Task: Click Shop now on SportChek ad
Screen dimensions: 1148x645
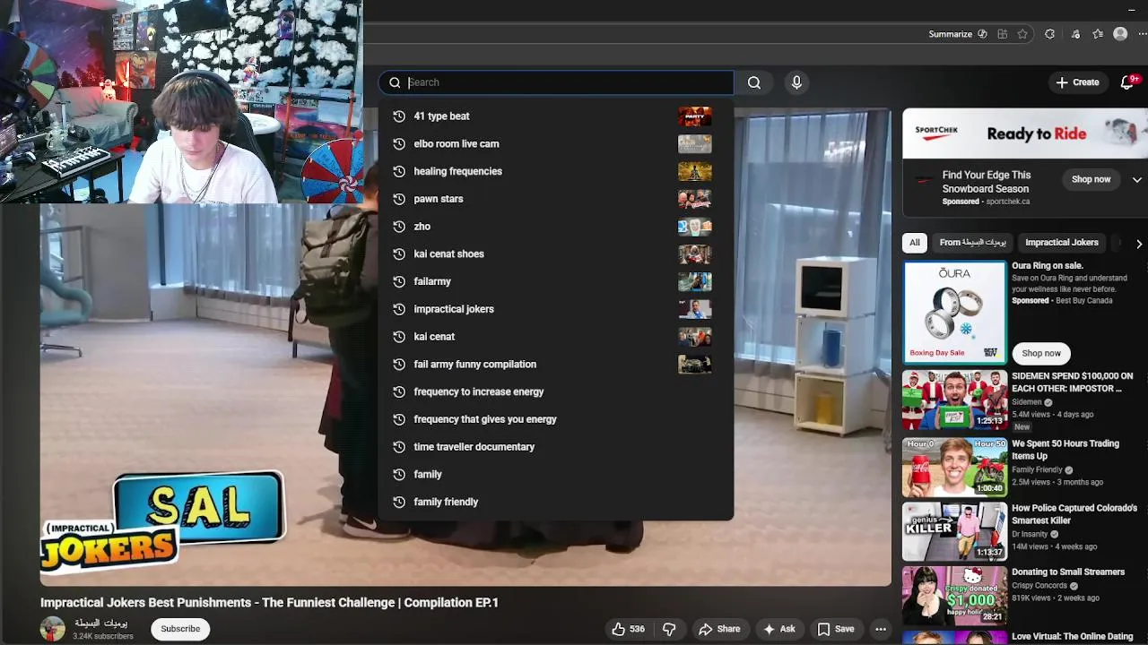Action: pos(1091,179)
